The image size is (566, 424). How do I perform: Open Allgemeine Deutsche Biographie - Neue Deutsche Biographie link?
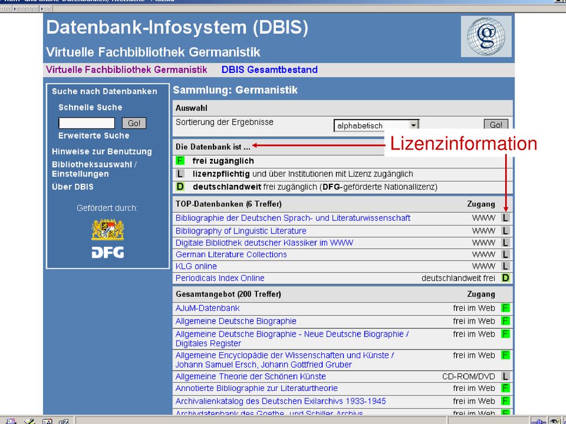tap(292, 338)
